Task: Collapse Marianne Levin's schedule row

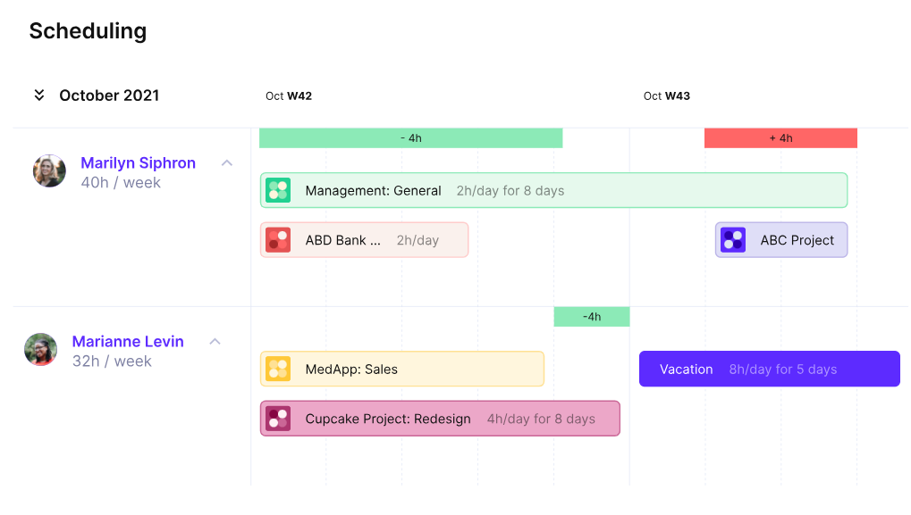Action: (x=214, y=341)
